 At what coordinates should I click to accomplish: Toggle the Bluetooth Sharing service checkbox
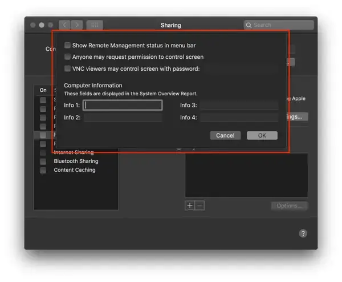point(43,162)
